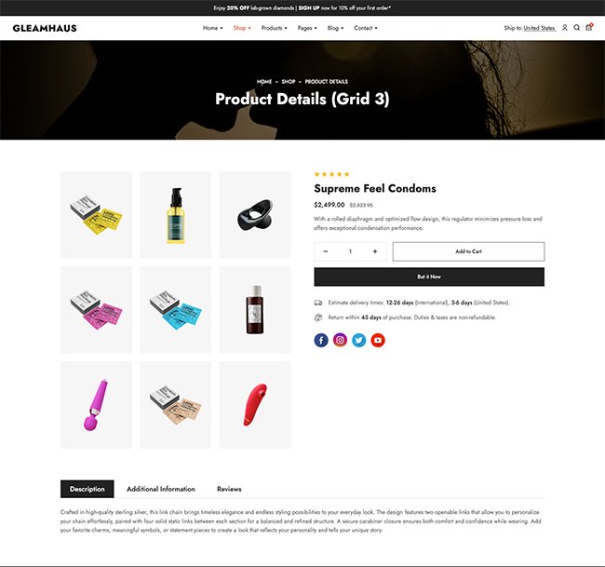Click the Add to Cart button
Screen dimensions: 605x567
[x=468, y=251]
